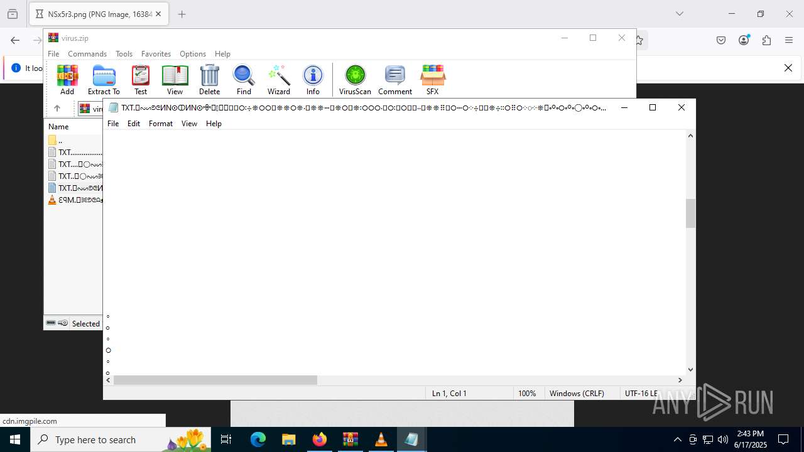Open WinRAR Commands menu
The height and width of the screenshot is (452, 804).
click(x=87, y=54)
